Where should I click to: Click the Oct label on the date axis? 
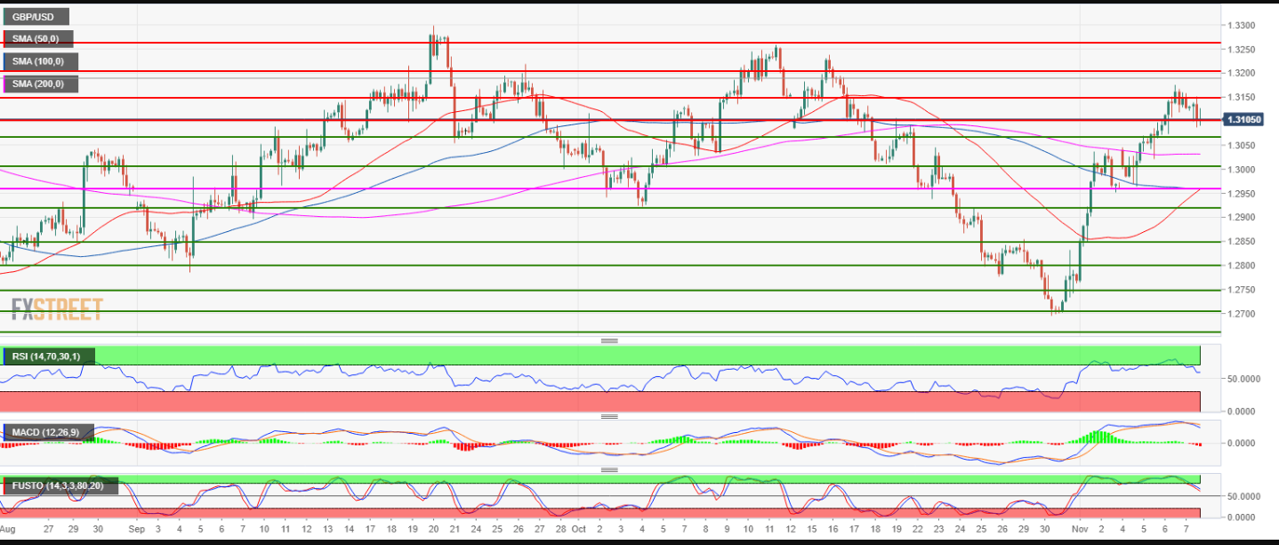click(579, 527)
